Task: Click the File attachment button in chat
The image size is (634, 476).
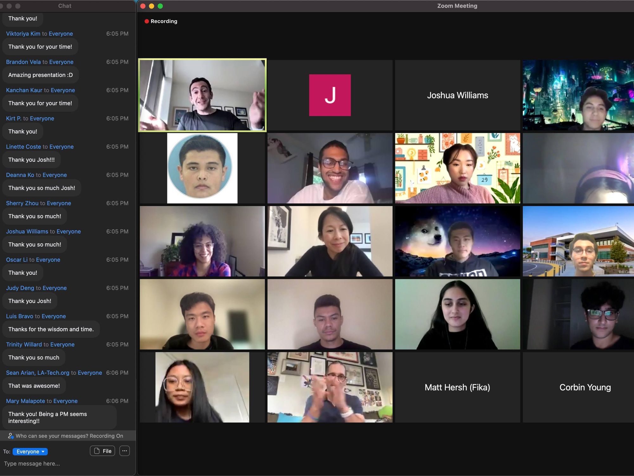Action: [x=102, y=451]
